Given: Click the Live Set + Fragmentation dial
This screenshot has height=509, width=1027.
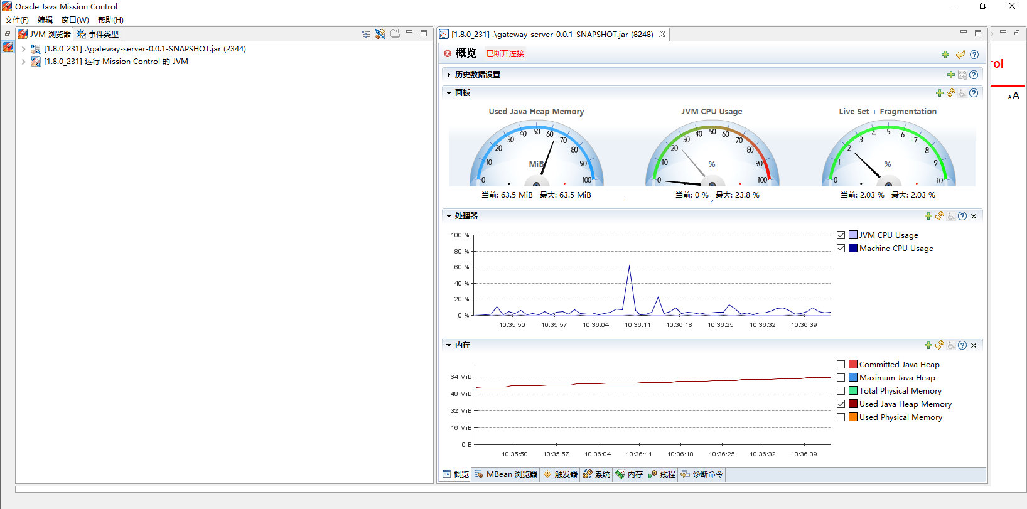Looking at the screenshot, I should 888,153.
